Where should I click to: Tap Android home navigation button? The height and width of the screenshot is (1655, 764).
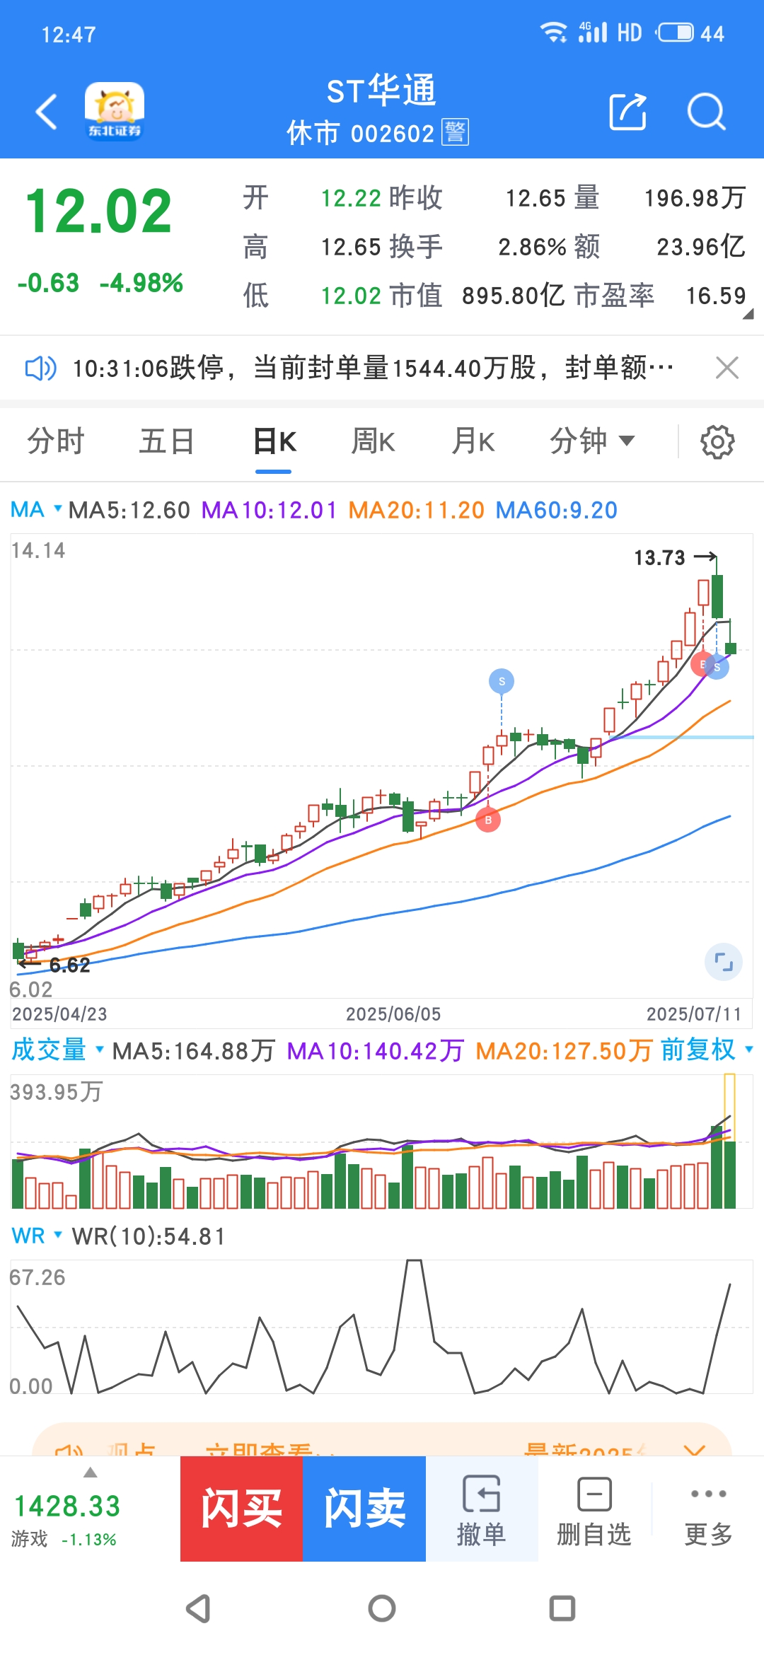tap(382, 1608)
